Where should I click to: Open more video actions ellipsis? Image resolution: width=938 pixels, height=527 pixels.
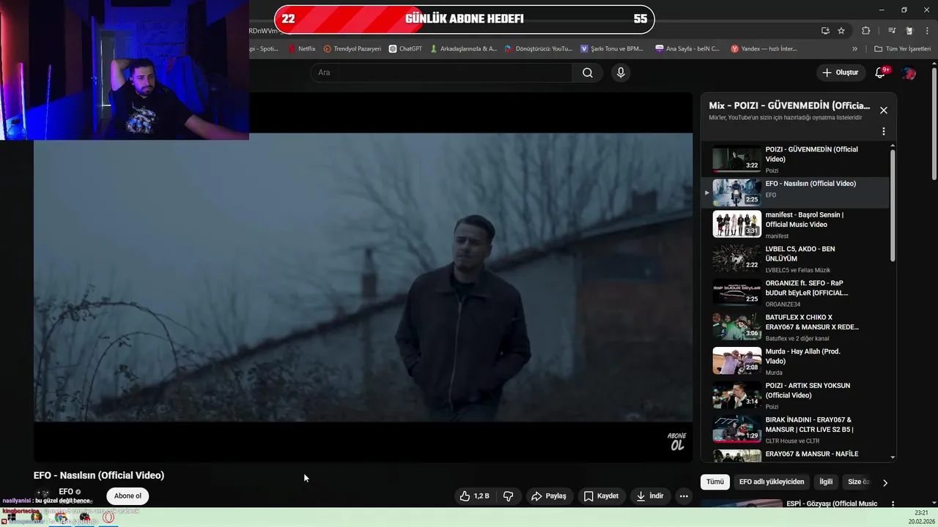pyautogui.click(x=684, y=496)
